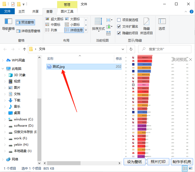Choose Small icons (小图标) layout
This screenshot has width=195, height=172.
tap(72, 25)
